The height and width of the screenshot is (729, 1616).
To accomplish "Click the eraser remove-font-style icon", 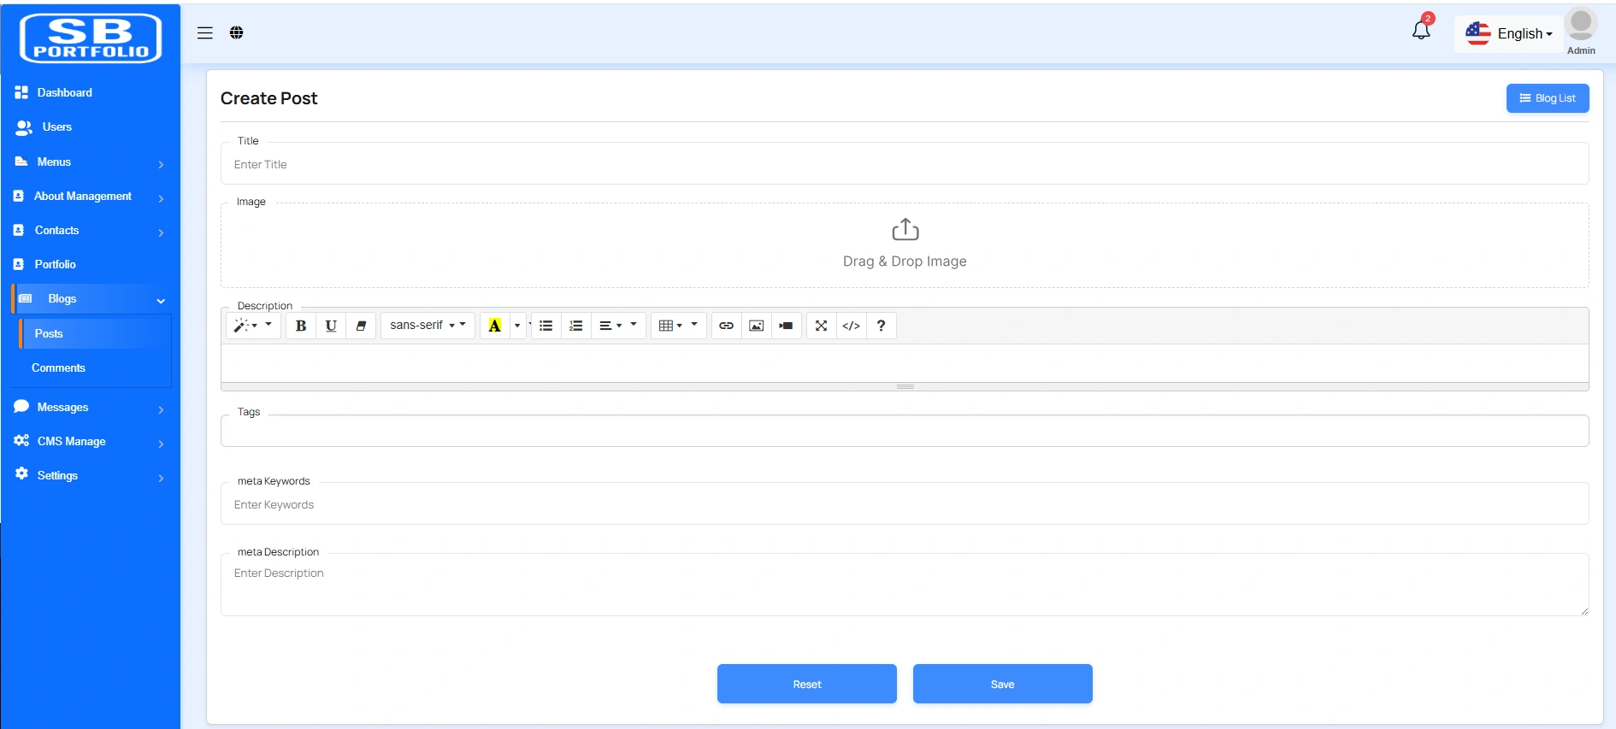I will click(x=361, y=326).
